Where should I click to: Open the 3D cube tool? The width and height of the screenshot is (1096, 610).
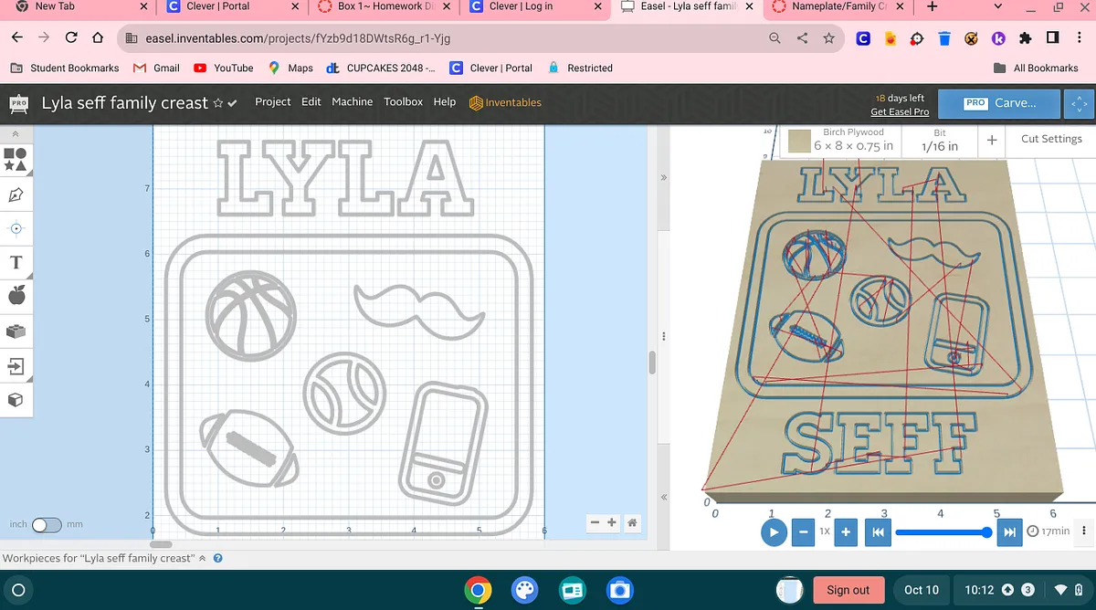[16, 400]
